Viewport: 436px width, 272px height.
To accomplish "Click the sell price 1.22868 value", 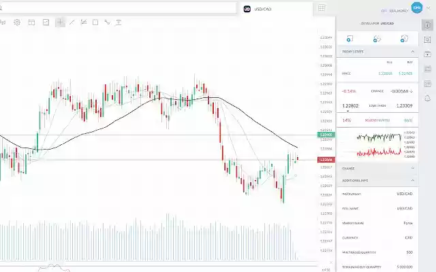I will 385,73.
